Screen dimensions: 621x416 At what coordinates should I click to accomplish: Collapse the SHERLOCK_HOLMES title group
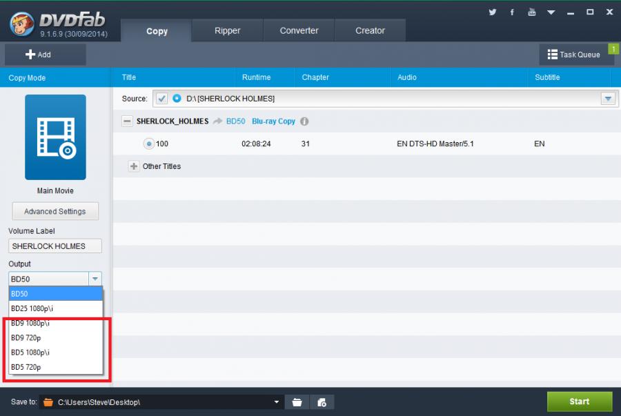click(127, 121)
